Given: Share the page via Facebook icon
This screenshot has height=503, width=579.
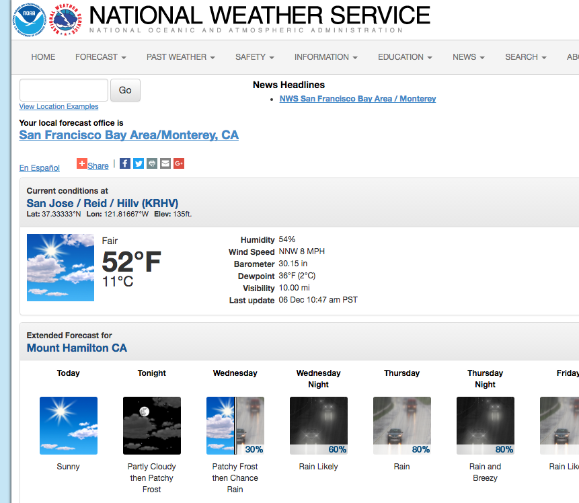Looking at the screenshot, I should (125, 163).
